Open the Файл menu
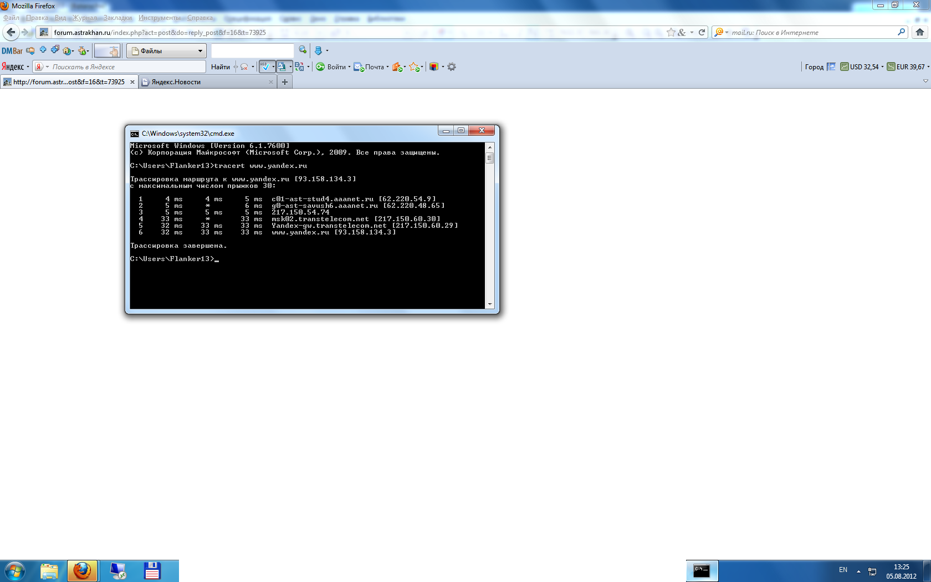 (x=11, y=18)
